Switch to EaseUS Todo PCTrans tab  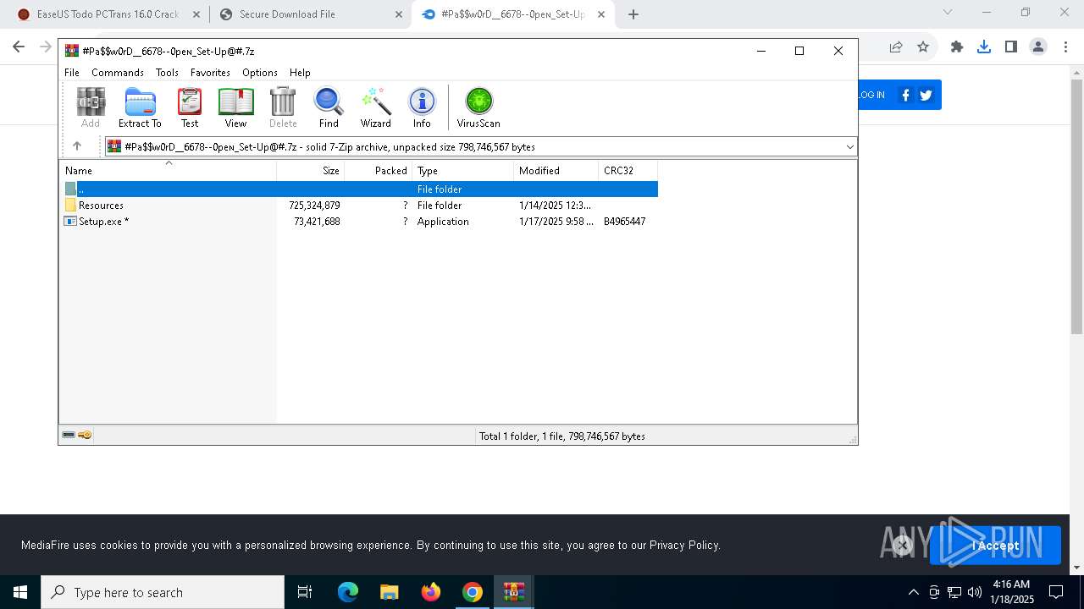(108, 14)
